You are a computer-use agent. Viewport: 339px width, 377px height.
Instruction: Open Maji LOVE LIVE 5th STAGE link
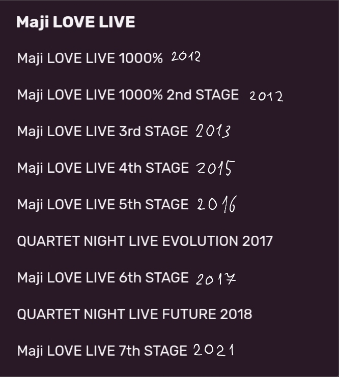pos(102,205)
